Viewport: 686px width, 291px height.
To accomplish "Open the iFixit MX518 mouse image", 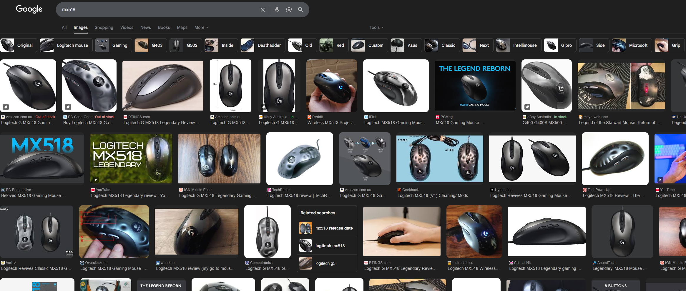I will (x=396, y=86).
